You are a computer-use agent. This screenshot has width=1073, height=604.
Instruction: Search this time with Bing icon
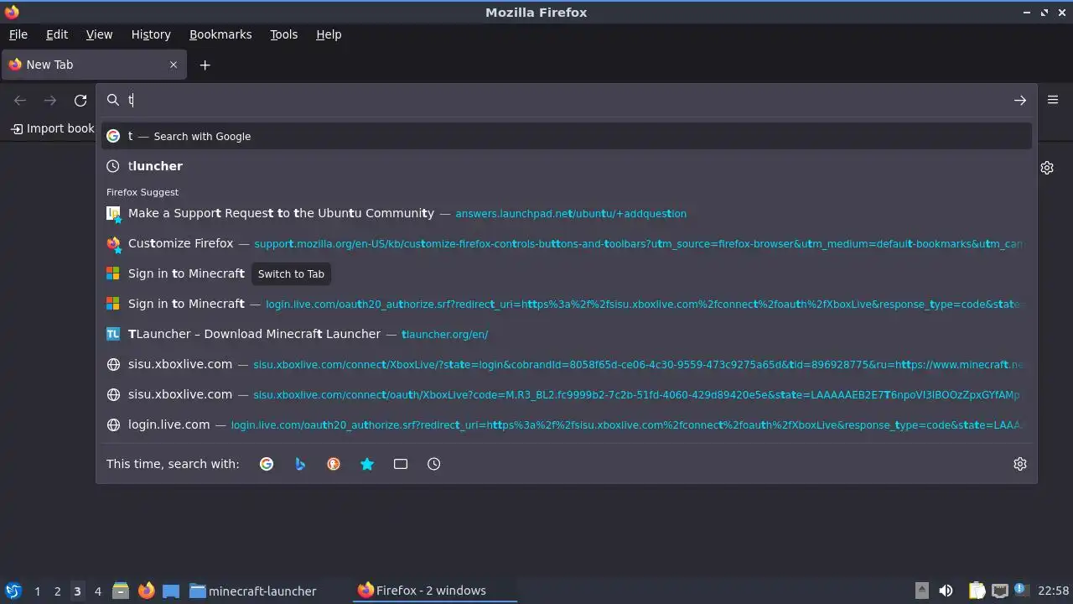(300, 464)
